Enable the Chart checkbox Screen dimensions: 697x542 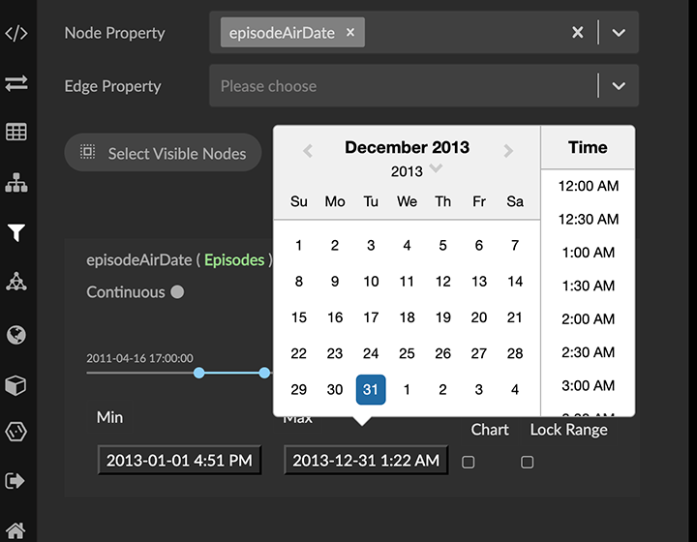469,462
